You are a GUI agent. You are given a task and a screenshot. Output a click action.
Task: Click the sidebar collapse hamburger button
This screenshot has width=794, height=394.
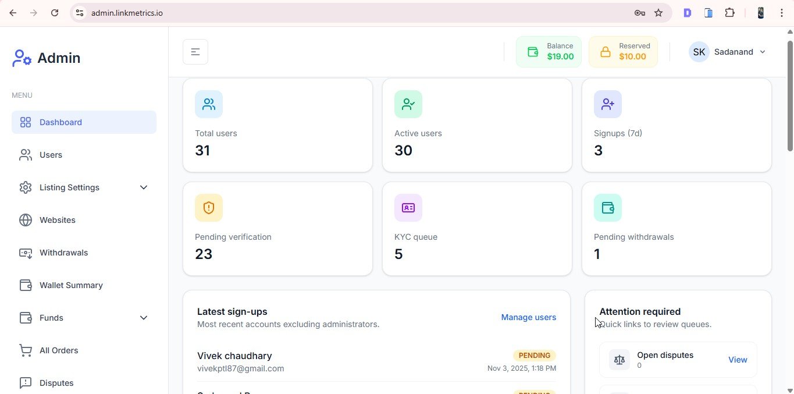click(x=195, y=52)
